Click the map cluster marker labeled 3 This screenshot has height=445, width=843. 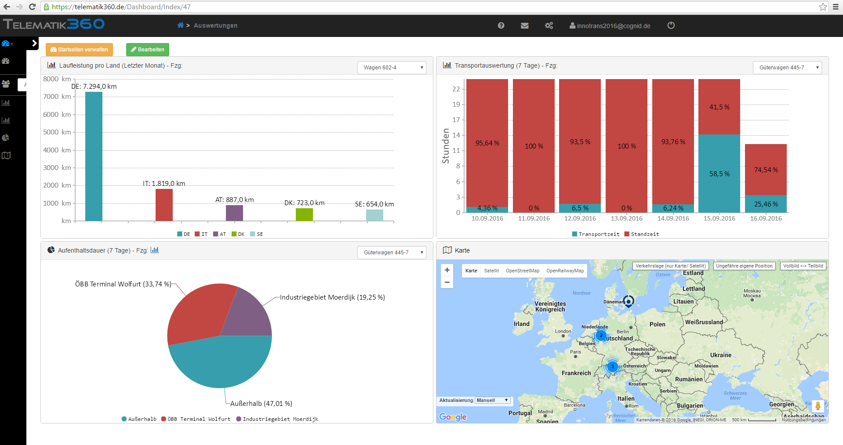pyautogui.click(x=612, y=366)
